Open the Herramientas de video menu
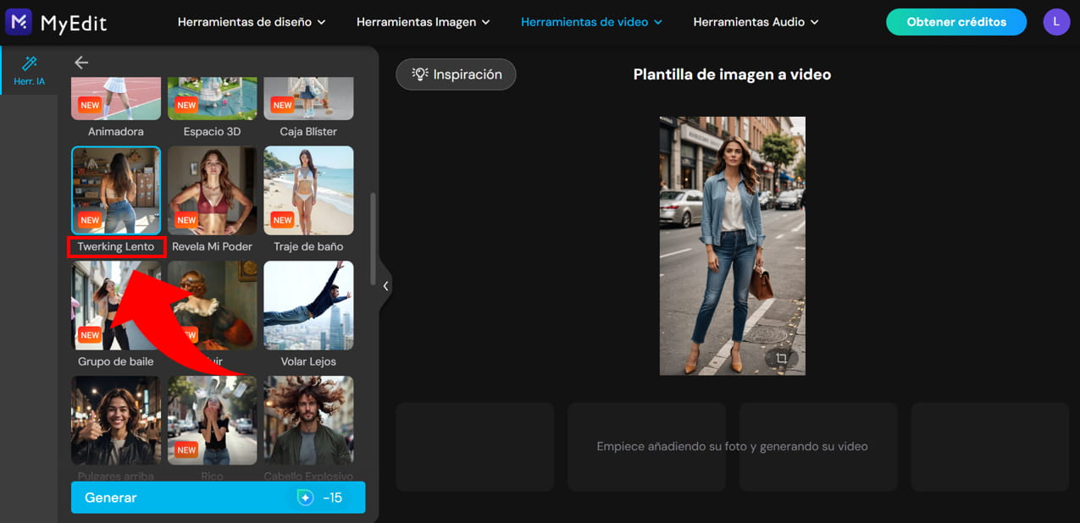The width and height of the screenshot is (1080, 523). point(590,22)
